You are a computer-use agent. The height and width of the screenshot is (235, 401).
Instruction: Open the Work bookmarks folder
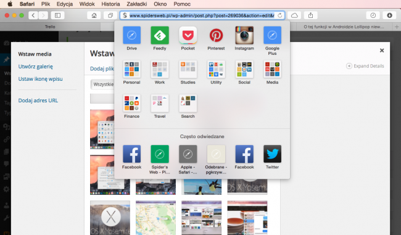160,69
